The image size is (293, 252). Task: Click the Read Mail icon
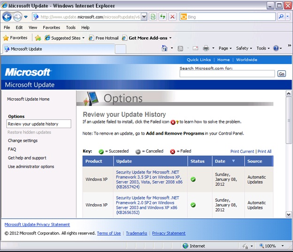pos(195,48)
